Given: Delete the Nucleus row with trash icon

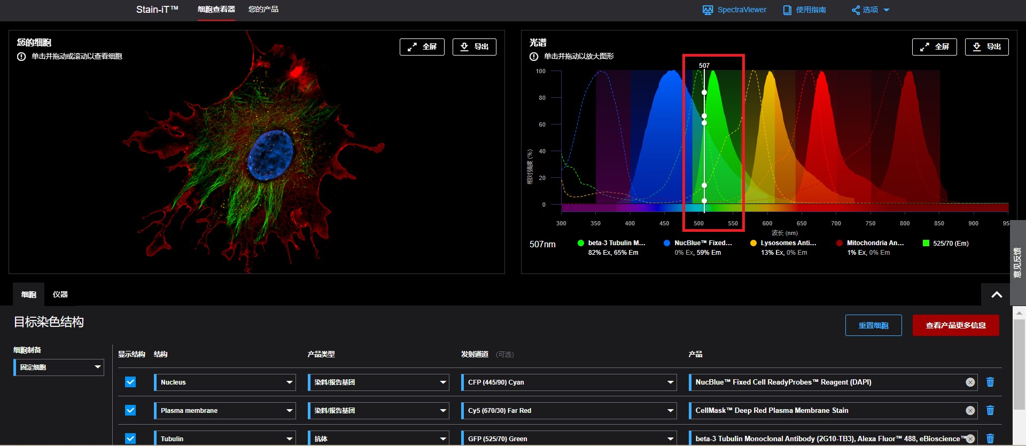Looking at the screenshot, I should click(990, 382).
